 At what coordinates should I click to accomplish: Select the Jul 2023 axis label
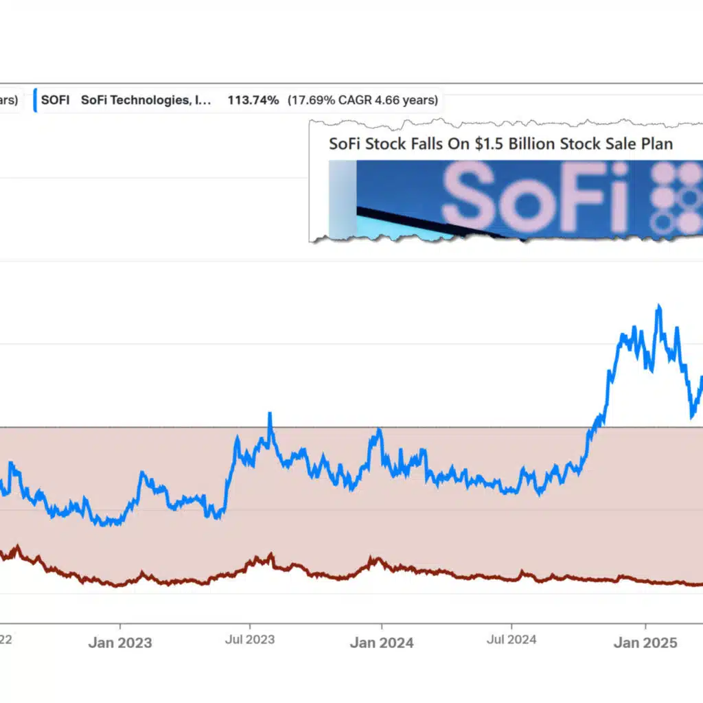pyautogui.click(x=250, y=639)
